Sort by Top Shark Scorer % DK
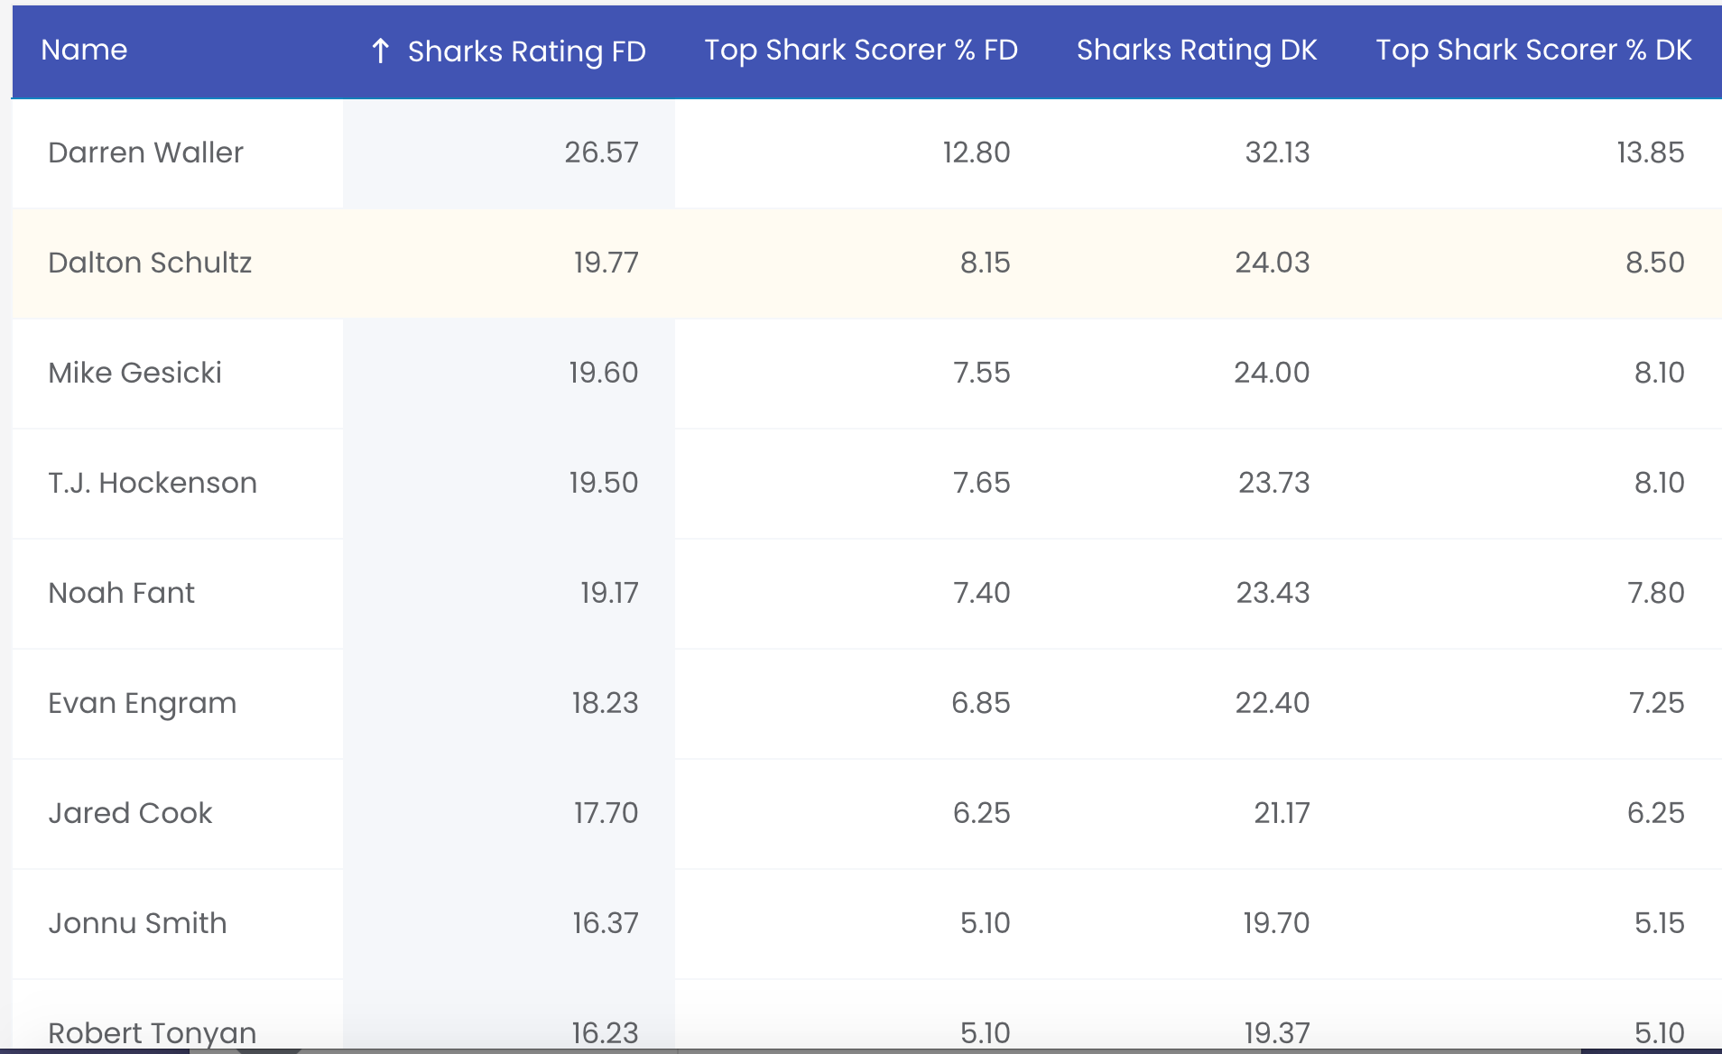Screen dimensions: 1722x1054 point(1533,50)
